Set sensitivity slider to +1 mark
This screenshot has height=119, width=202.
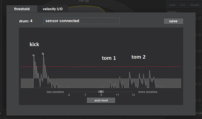[x=117, y=92]
